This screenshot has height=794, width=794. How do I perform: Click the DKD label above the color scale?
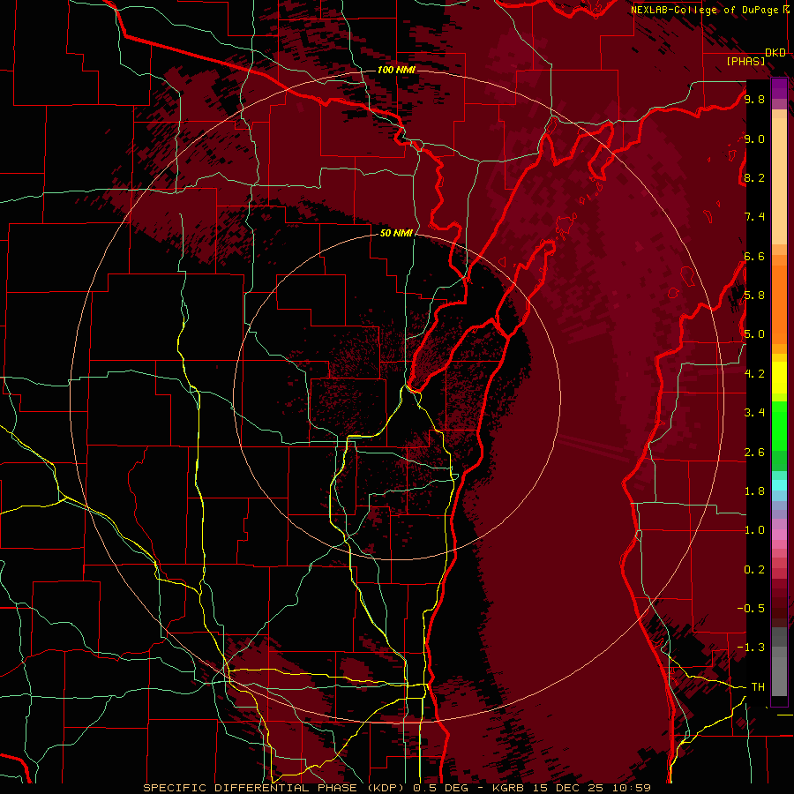775,53
